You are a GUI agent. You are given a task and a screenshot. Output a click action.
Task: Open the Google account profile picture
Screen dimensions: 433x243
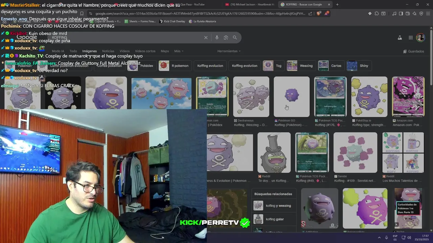(x=420, y=37)
